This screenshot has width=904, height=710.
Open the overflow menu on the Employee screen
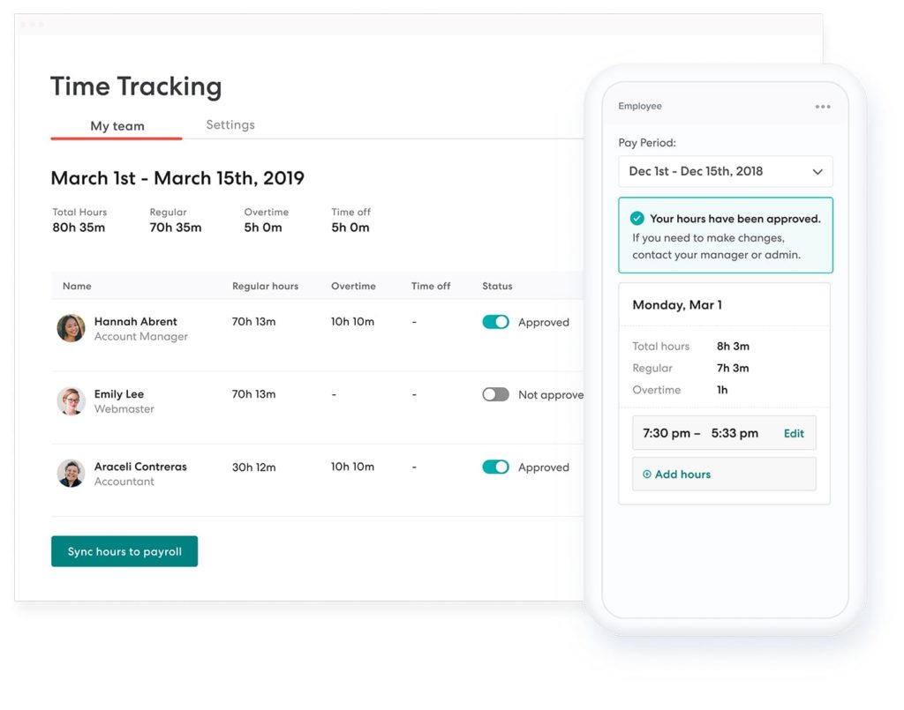823,106
